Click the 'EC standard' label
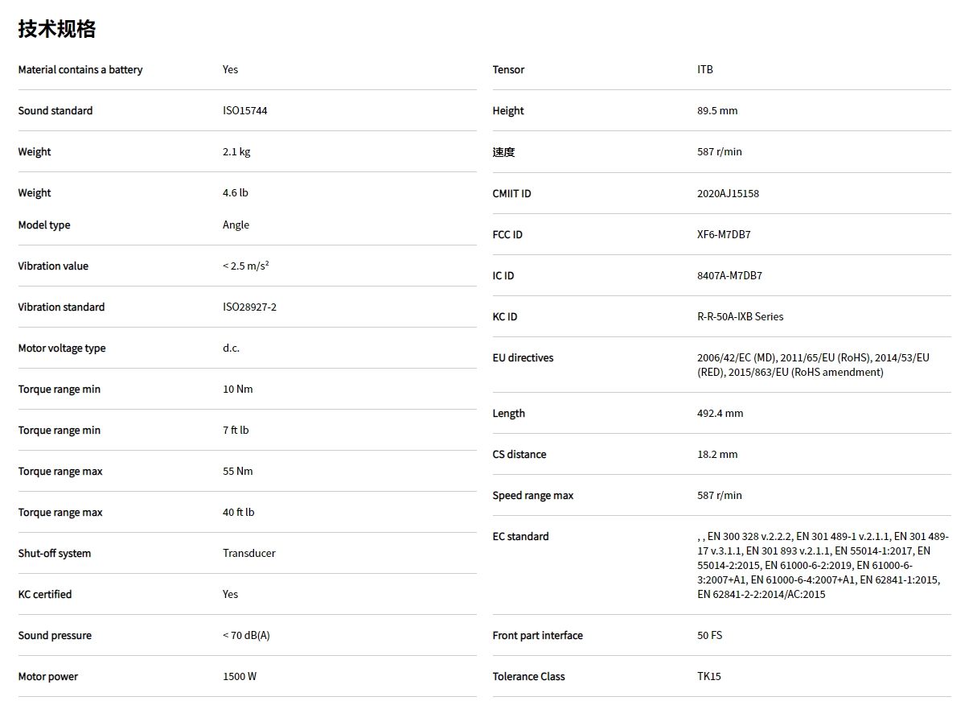This screenshot has width=973, height=701. [520, 537]
